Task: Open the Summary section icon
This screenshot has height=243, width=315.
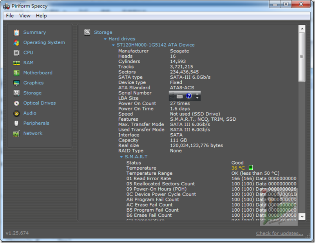Action: pos(16,33)
